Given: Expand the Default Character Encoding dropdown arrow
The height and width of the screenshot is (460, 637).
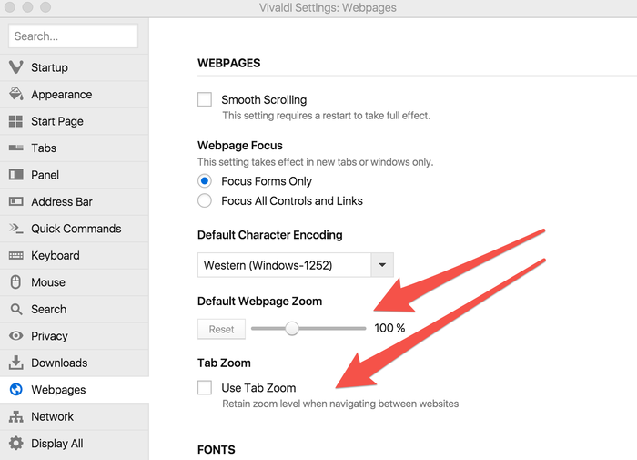Looking at the screenshot, I should click(x=382, y=266).
